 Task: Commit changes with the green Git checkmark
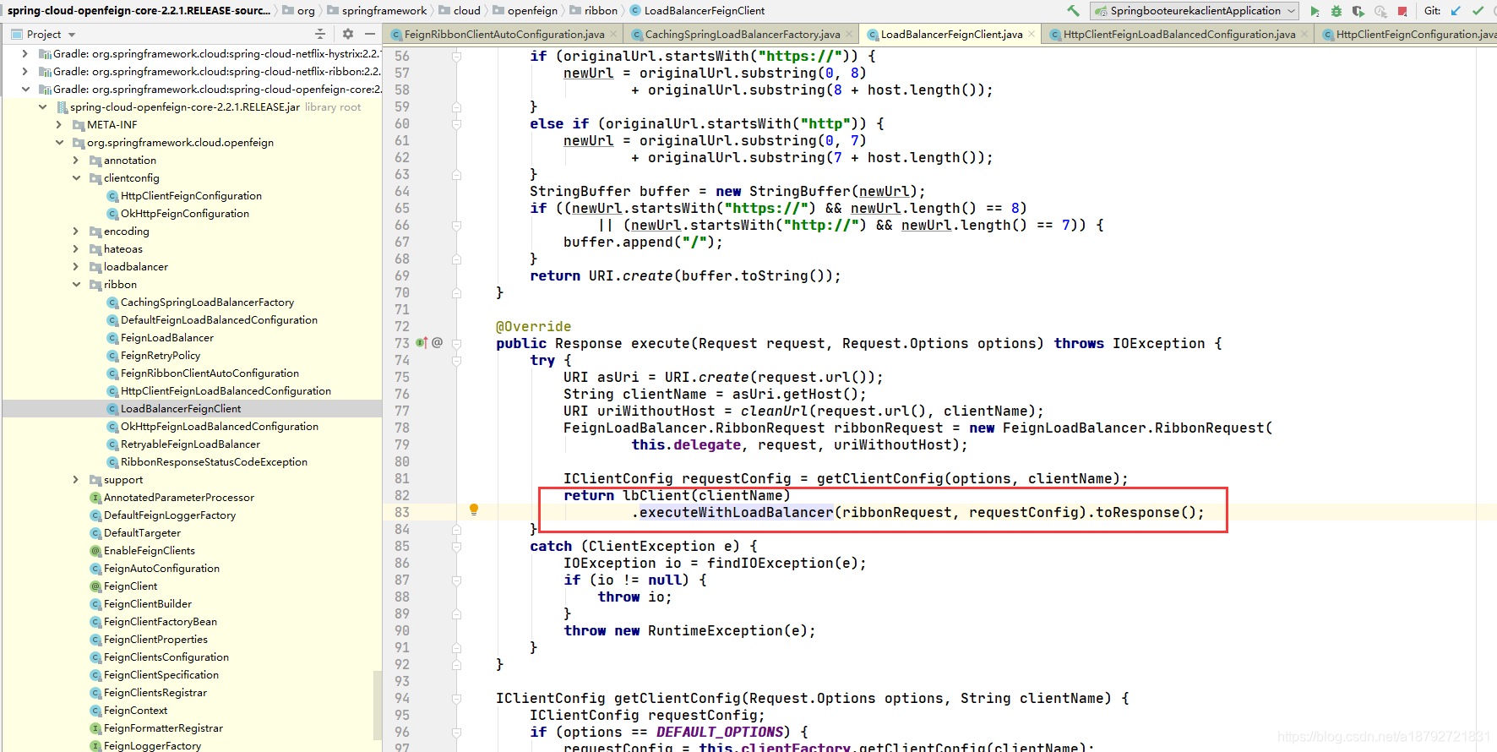coord(1478,11)
